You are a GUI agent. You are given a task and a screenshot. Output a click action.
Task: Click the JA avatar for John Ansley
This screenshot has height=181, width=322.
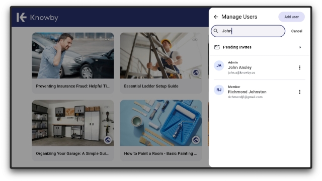point(219,65)
